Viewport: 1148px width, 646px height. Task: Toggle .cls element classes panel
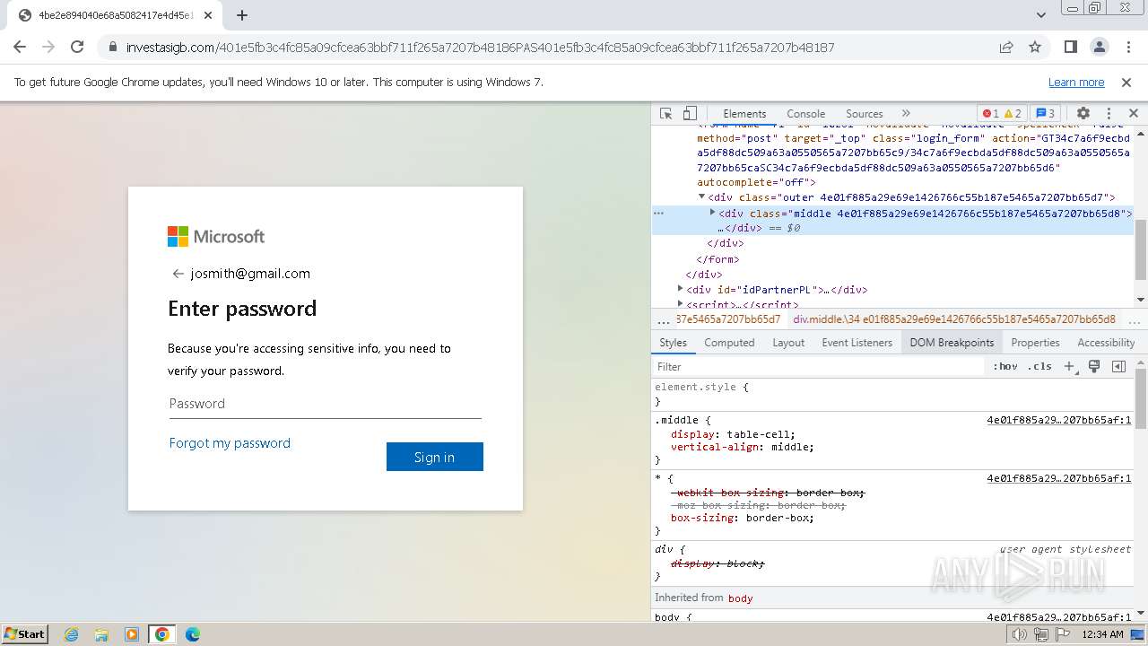1039,366
